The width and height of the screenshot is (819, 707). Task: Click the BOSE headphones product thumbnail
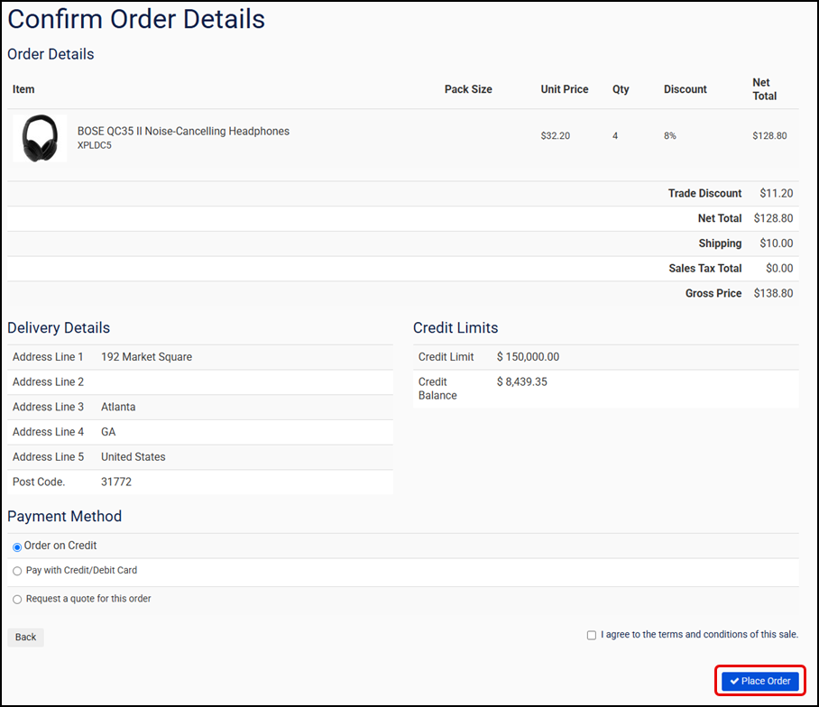[40, 137]
